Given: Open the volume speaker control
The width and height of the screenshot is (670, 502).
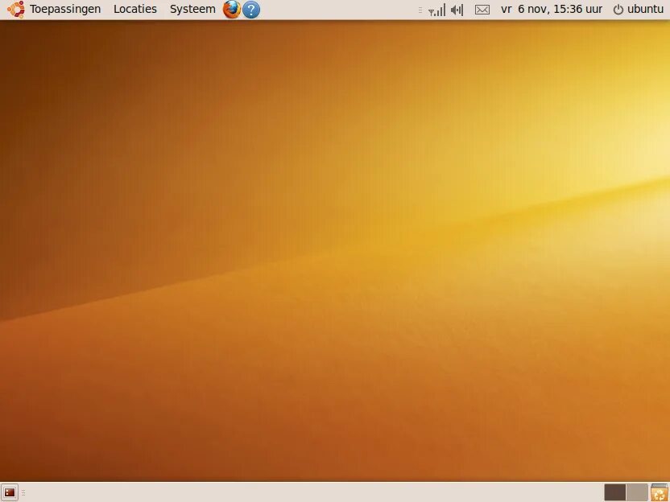Looking at the screenshot, I should point(457,10).
